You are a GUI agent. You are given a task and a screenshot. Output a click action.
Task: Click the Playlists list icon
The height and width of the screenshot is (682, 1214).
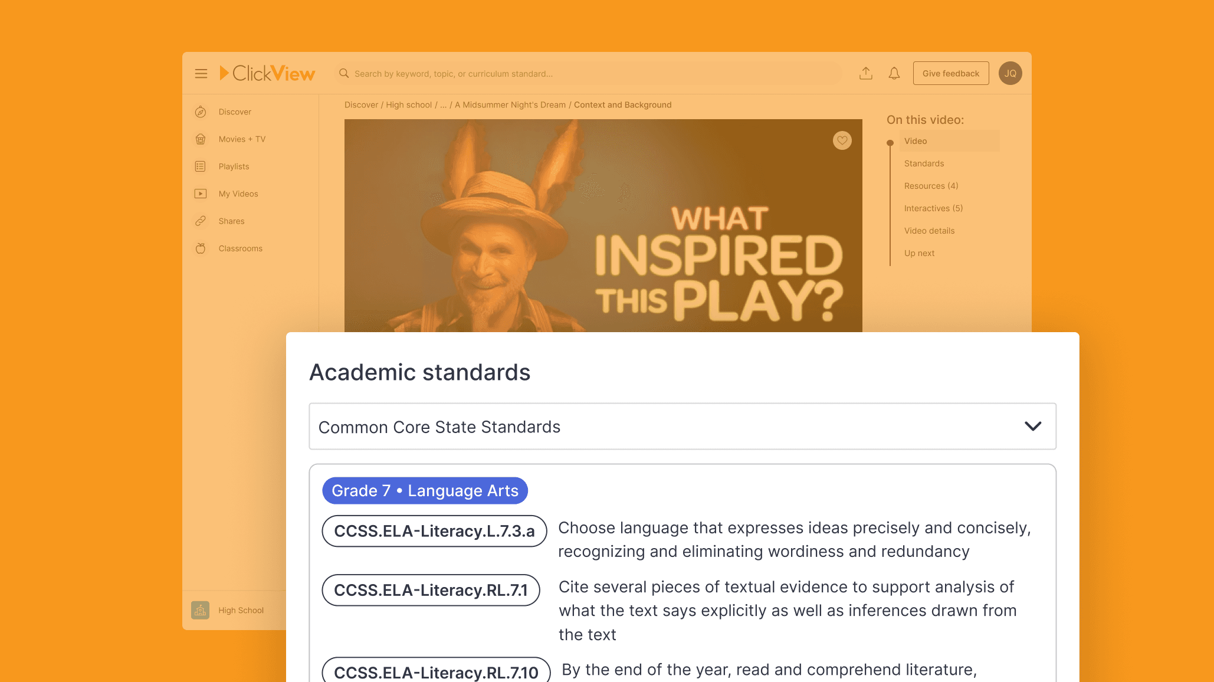(x=201, y=166)
